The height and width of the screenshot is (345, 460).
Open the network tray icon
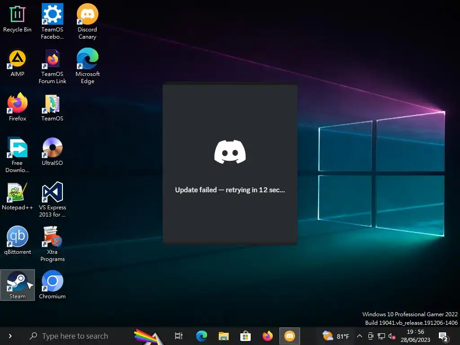[x=381, y=336]
